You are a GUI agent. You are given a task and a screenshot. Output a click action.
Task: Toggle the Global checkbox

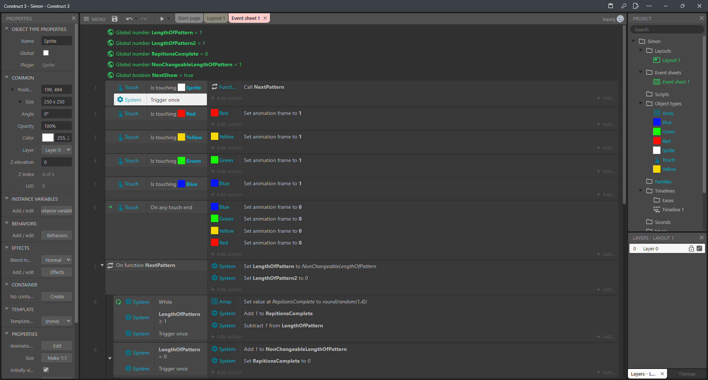46,53
